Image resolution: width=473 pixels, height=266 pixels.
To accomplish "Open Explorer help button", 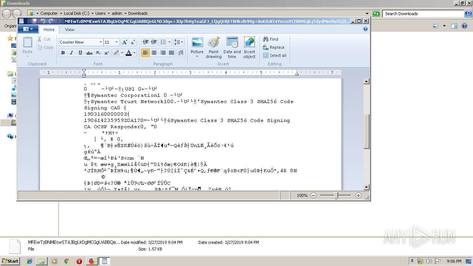I will [x=465, y=26].
